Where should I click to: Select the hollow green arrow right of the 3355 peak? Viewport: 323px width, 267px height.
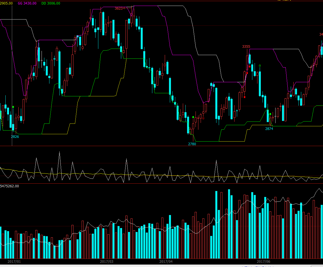pos(260,66)
